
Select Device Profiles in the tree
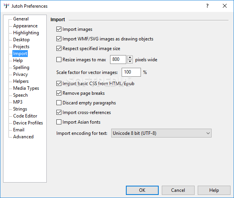click(28, 123)
